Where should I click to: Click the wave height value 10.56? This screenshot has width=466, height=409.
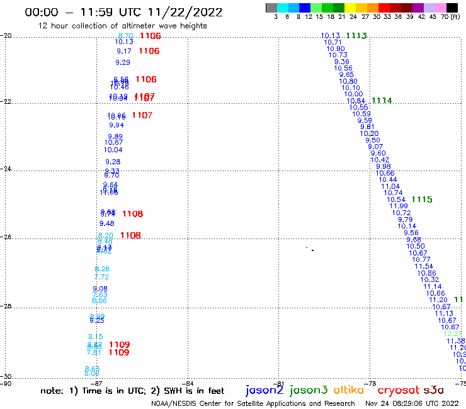pos(343,69)
